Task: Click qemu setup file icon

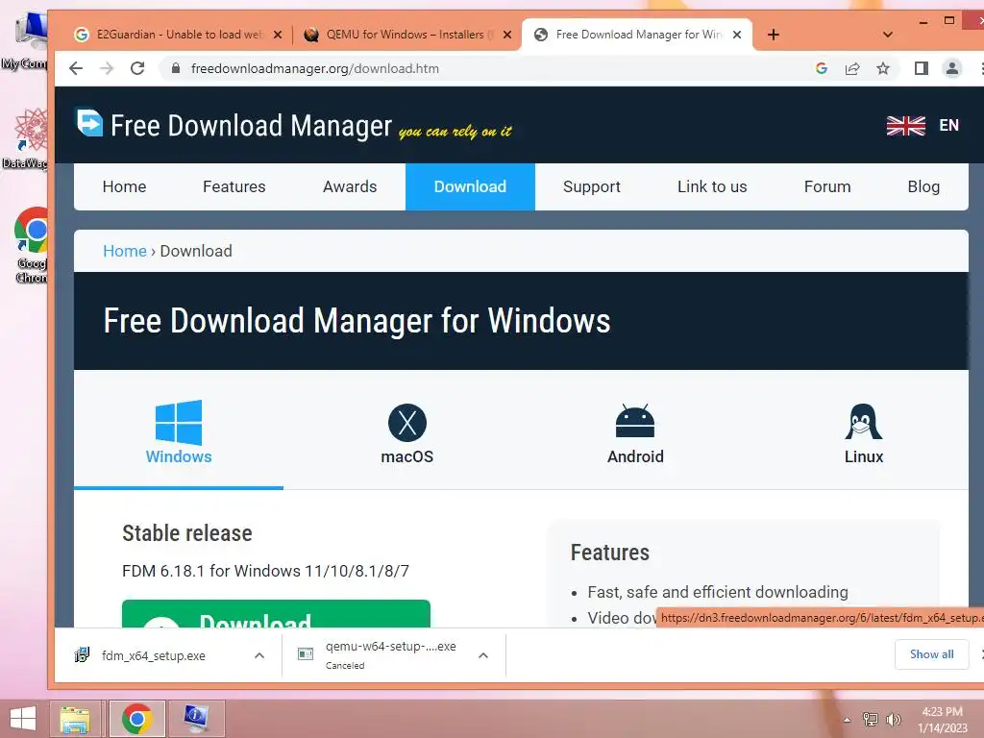Action: coord(306,654)
